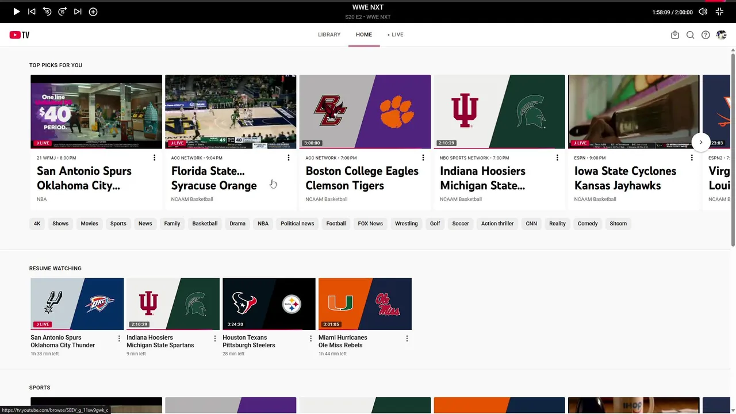Resume Miami Hurricanes Ole Miss Rebels thumbnail
This screenshot has height=414, width=736.
(x=365, y=304)
